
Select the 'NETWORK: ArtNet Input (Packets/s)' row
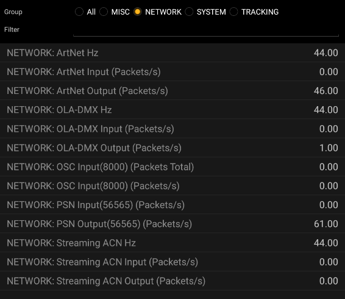coord(172,72)
